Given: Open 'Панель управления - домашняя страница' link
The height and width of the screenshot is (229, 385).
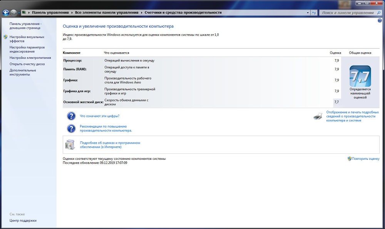Looking at the screenshot, I should pos(25,26).
